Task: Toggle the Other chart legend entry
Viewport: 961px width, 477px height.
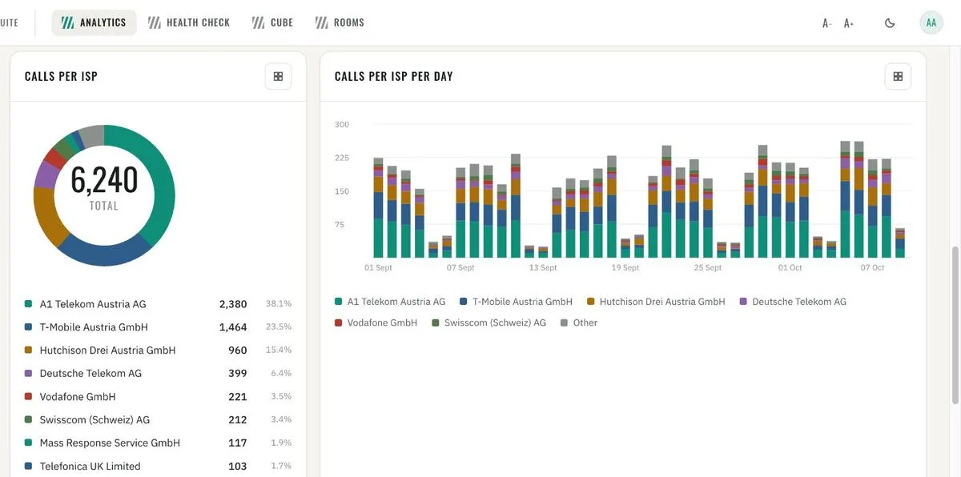Action: point(579,323)
